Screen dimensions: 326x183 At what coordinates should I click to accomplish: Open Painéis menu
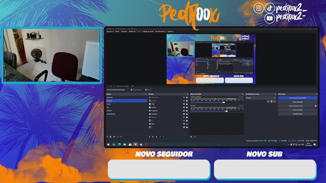tap(132, 32)
